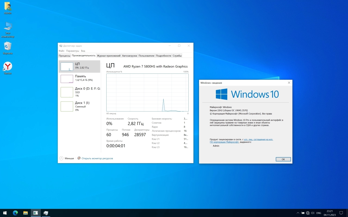Maximize the Task Manager window
Screen dimensions: 348x217
[x=179, y=46]
